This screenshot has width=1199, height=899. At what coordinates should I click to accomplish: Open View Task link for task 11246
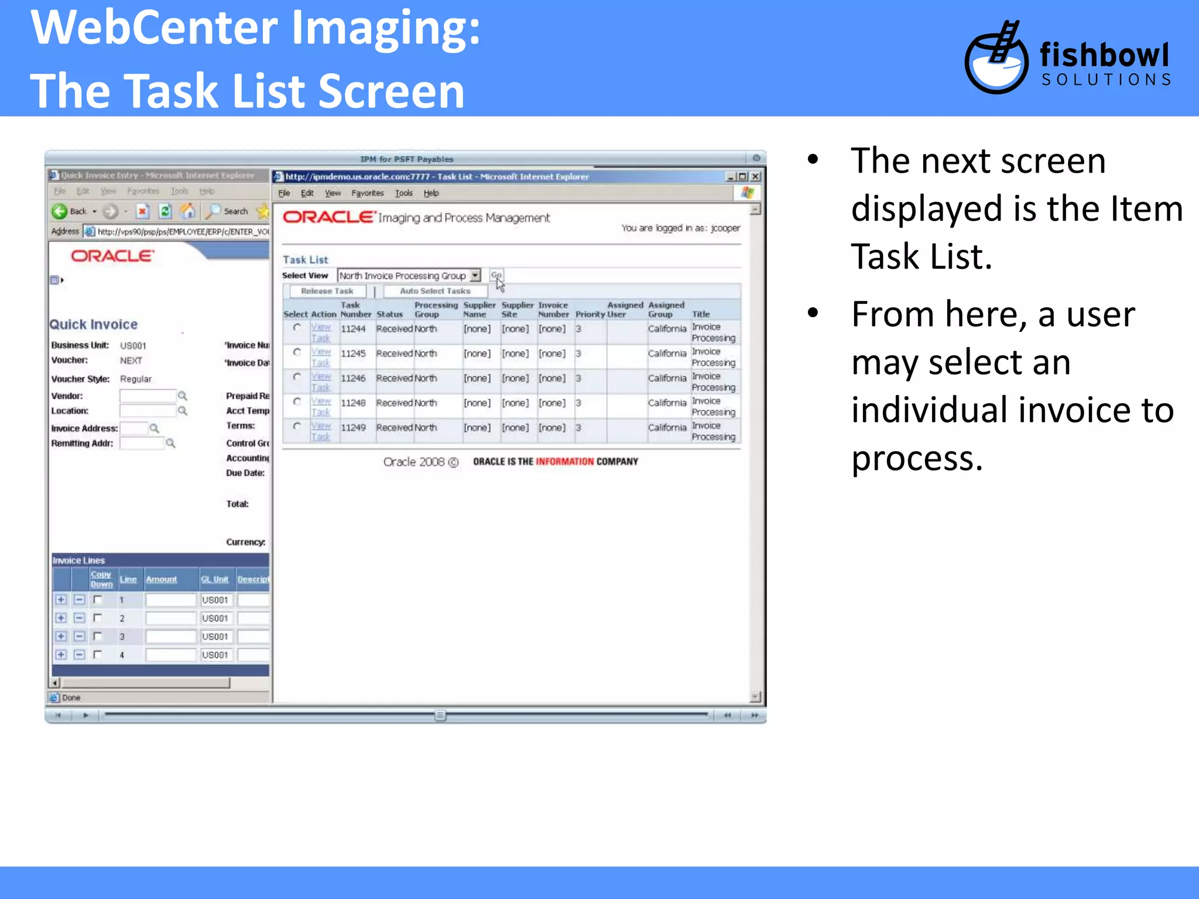click(x=321, y=382)
